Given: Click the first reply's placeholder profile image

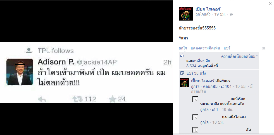Looking at the screenshot, I should tap(195, 99).
